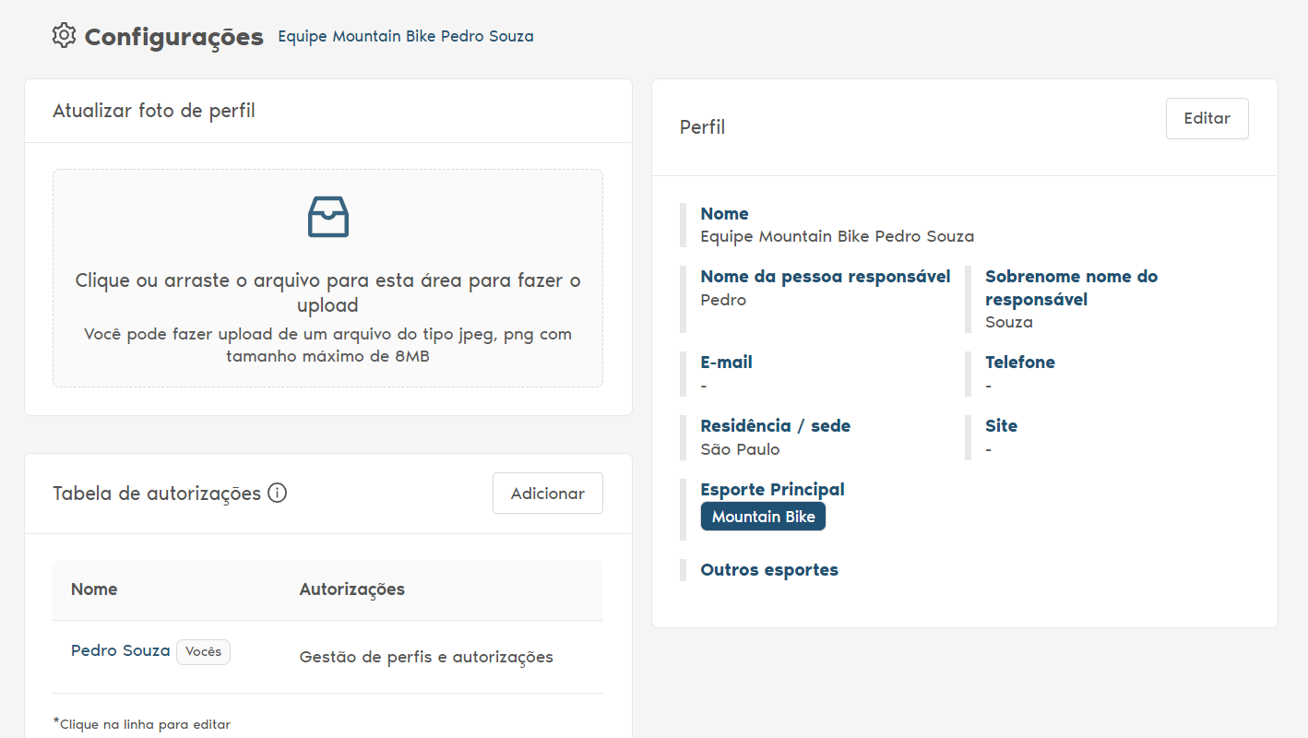Click the Mountain Bike sport tag
The height and width of the screenshot is (738, 1308).
763,517
